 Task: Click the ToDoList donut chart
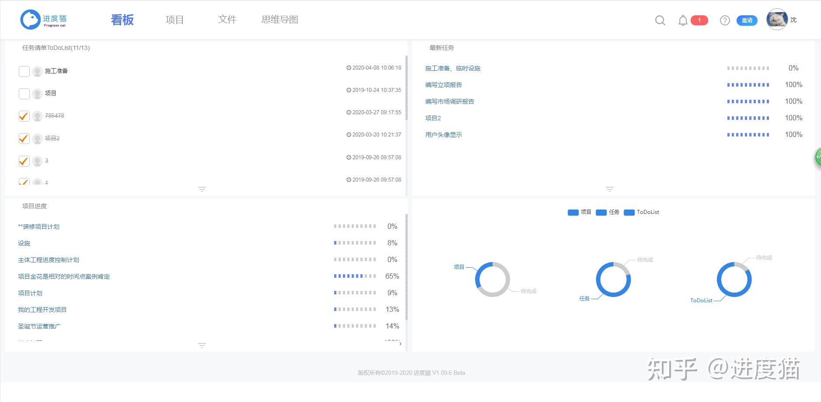734,280
